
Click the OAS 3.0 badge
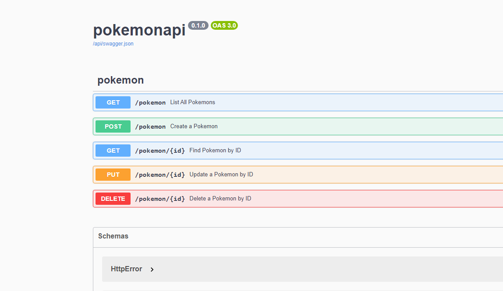(224, 25)
